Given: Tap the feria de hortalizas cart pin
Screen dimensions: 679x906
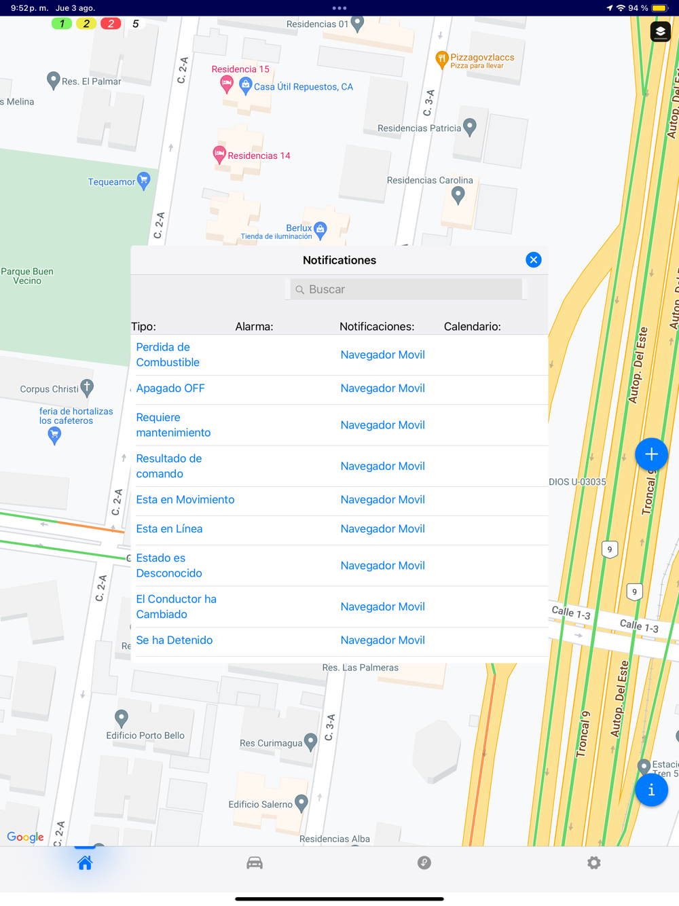Looking at the screenshot, I should pyautogui.click(x=54, y=436).
